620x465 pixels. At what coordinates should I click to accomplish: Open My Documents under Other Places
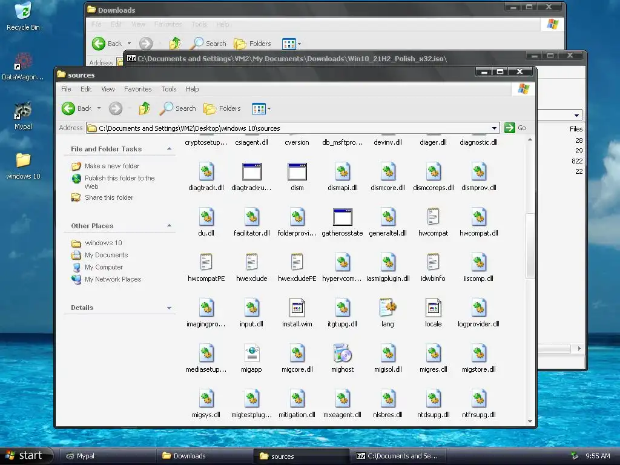[106, 255]
